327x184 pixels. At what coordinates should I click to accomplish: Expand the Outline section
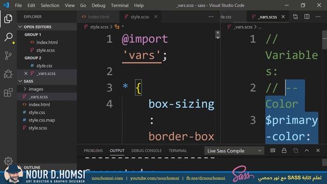[x=47, y=167]
